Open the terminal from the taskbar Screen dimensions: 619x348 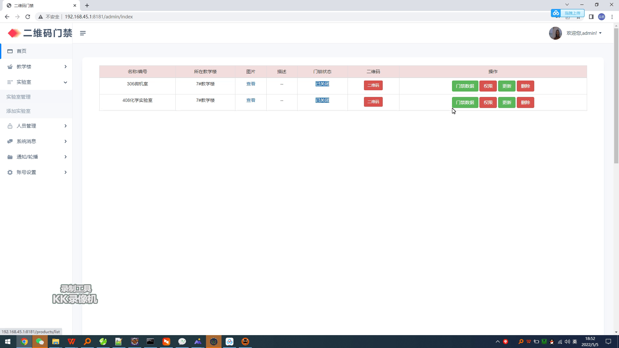click(x=151, y=342)
